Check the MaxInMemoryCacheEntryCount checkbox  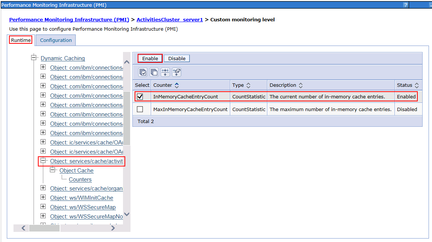140,109
